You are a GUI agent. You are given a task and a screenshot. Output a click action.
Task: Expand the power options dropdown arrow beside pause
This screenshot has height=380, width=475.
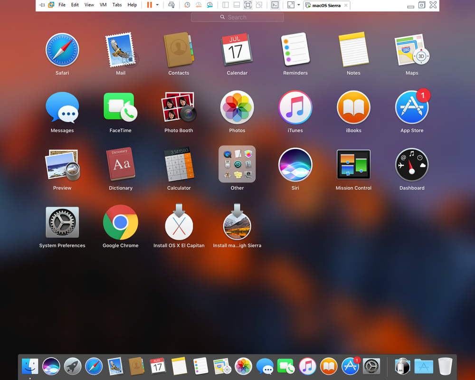click(157, 5)
